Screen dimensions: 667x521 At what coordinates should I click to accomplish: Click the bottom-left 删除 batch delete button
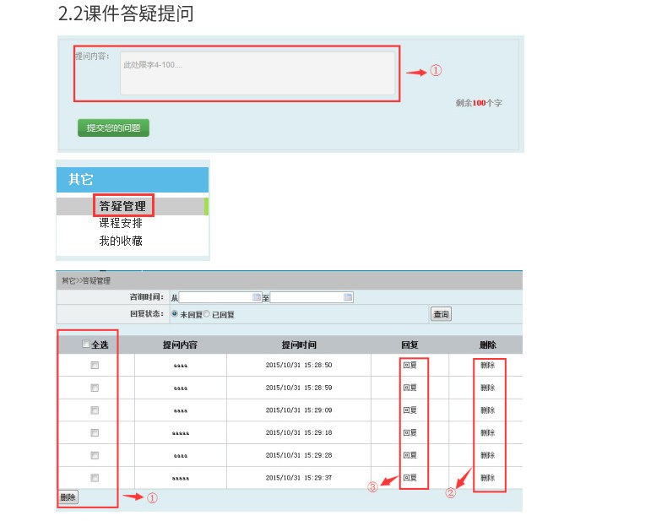click(x=68, y=497)
